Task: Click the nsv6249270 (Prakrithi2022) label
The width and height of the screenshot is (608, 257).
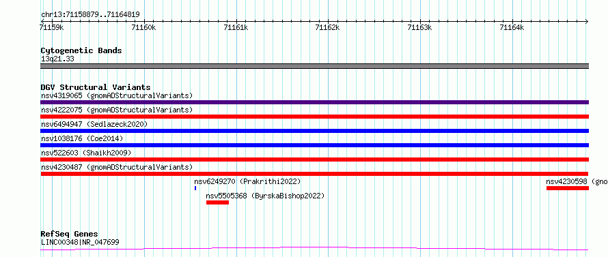Action: 247,181
